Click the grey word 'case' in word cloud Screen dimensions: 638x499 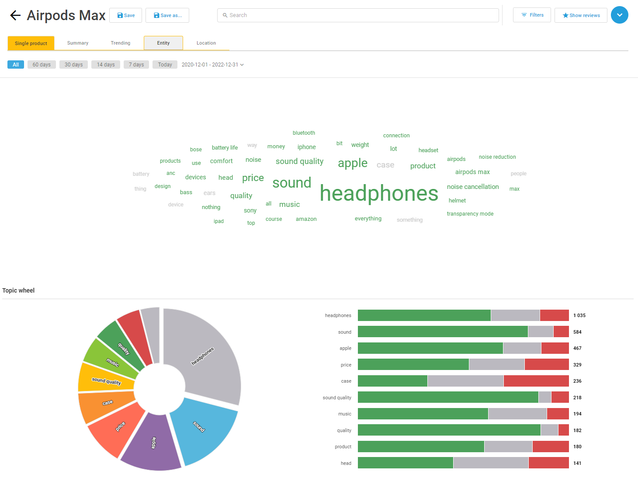[x=385, y=165]
